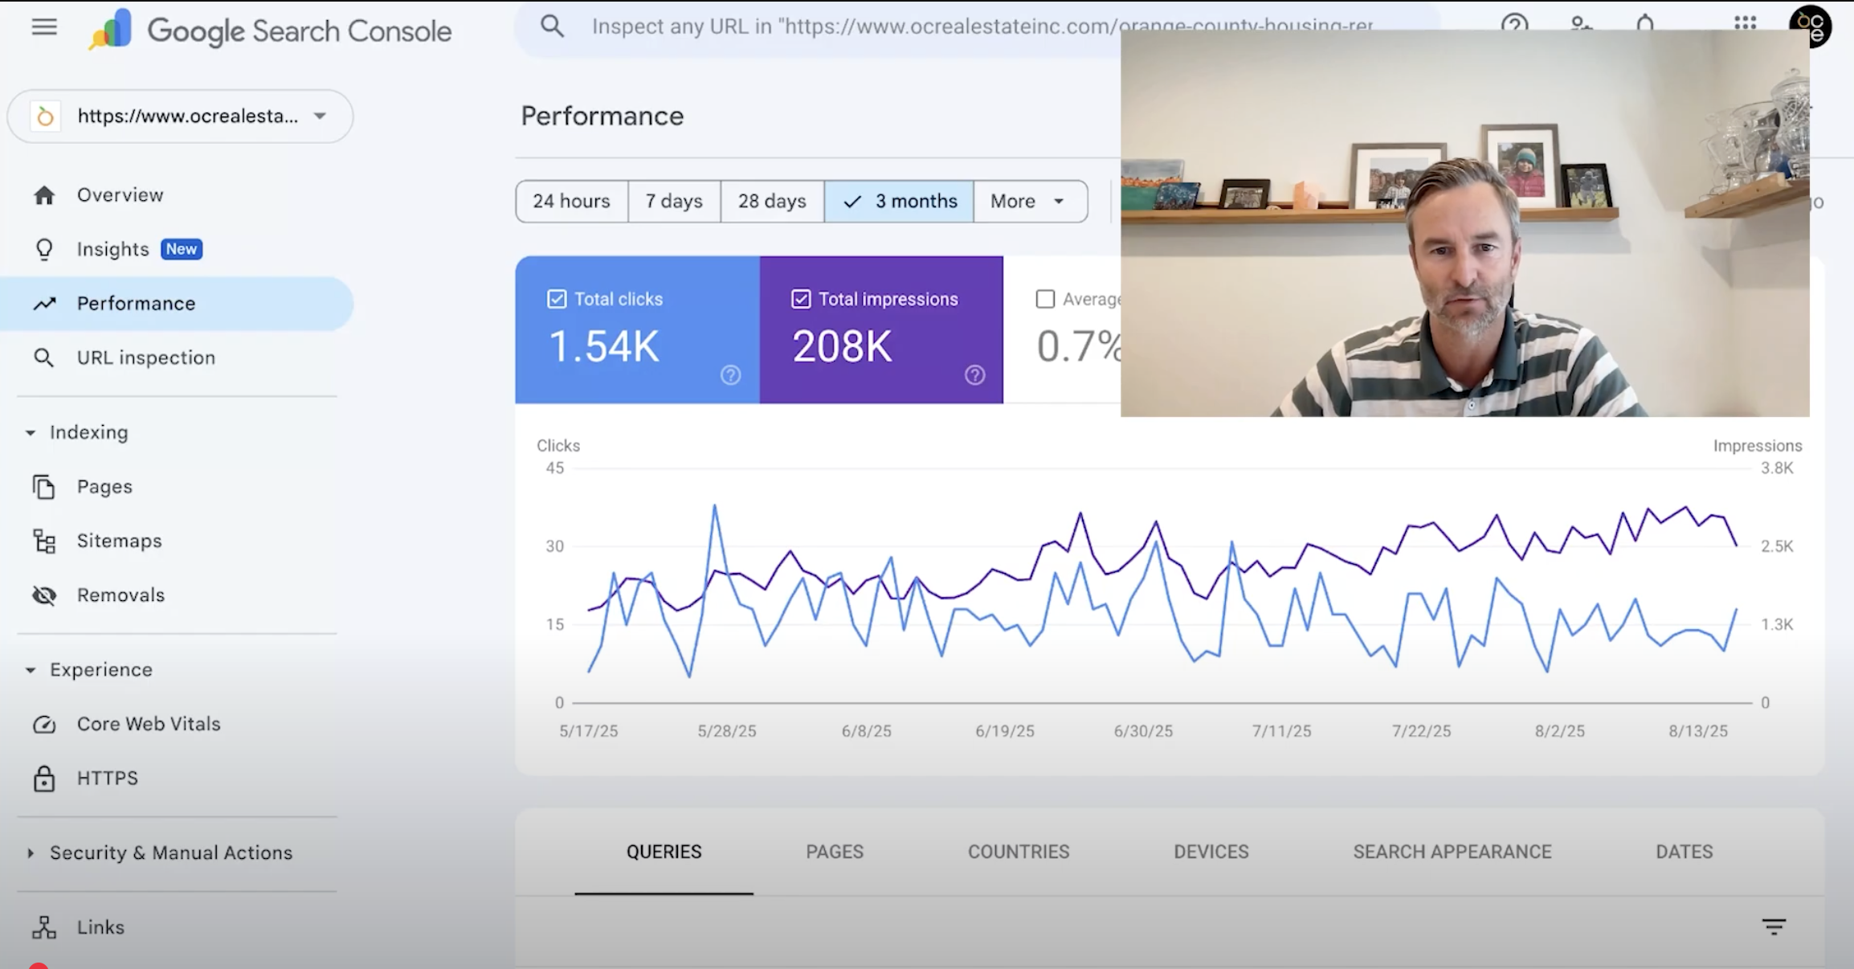Open the table filter rows icon
The height and width of the screenshot is (969, 1854).
click(x=1774, y=927)
